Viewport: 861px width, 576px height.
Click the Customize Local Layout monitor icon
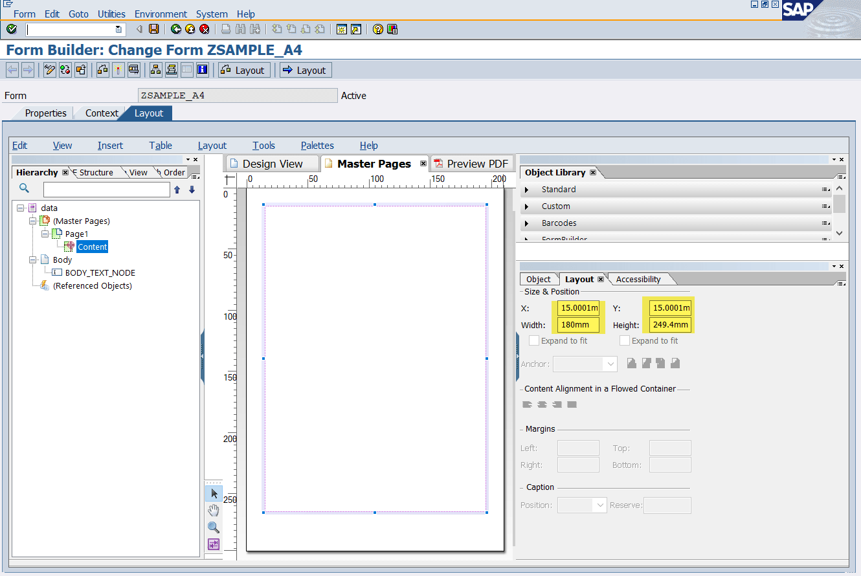click(392, 29)
